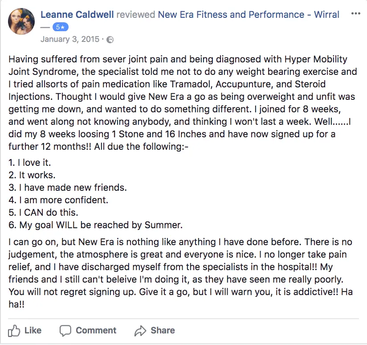This screenshot has width=367, height=345.
Task: Open the January 3, 2015 timestamp
Action: point(70,39)
